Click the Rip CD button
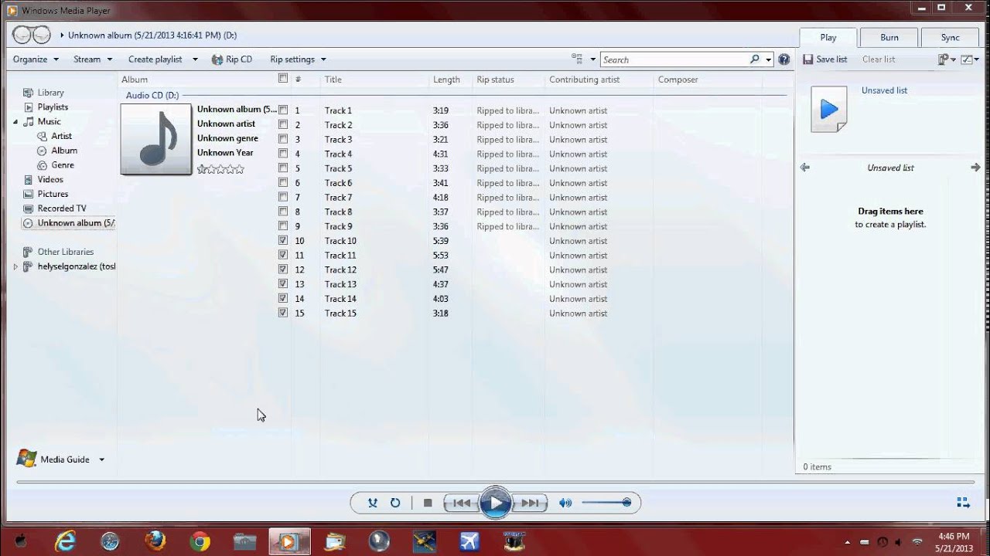Screen dimensions: 990x556 click(x=232, y=59)
